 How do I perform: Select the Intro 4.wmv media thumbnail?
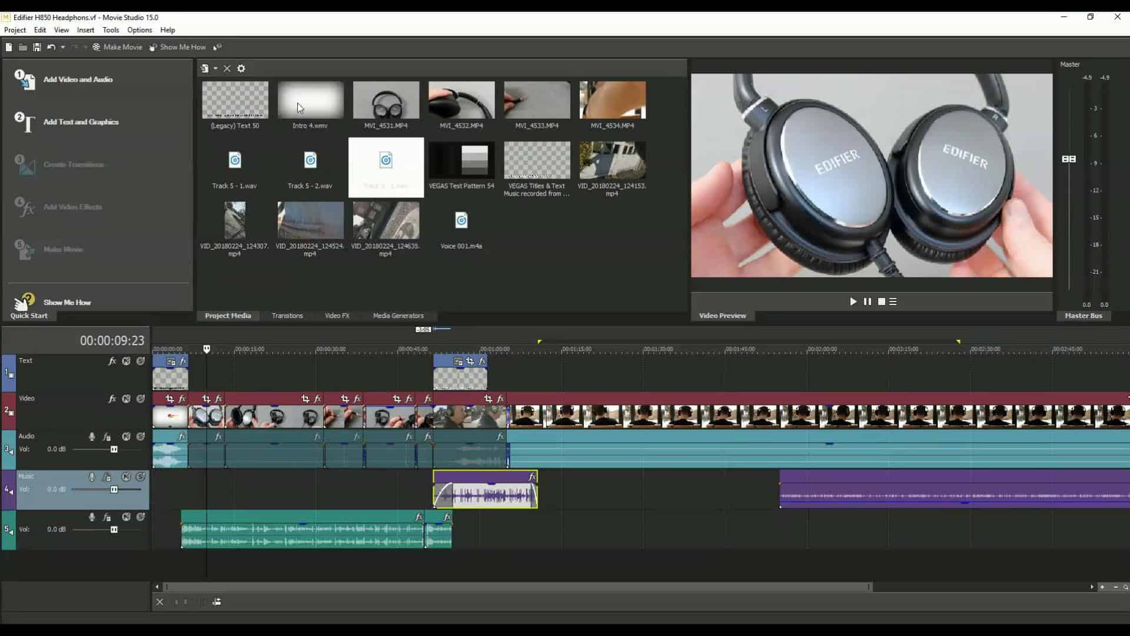[x=310, y=100]
